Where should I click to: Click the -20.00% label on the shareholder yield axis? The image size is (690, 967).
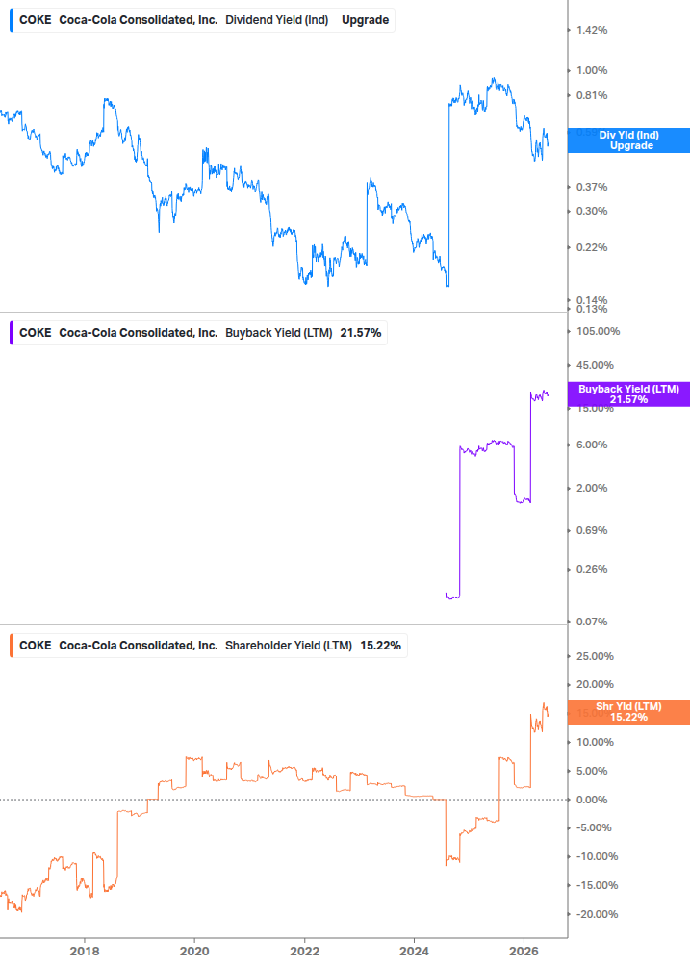[x=597, y=914]
